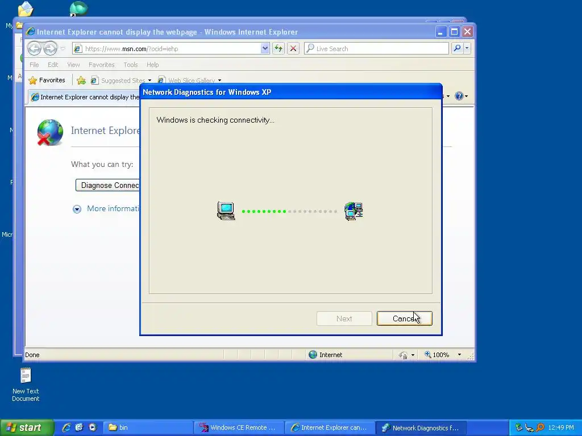Screen dimensions: 582x436
Task: Open the View menu
Action: tap(73, 65)
